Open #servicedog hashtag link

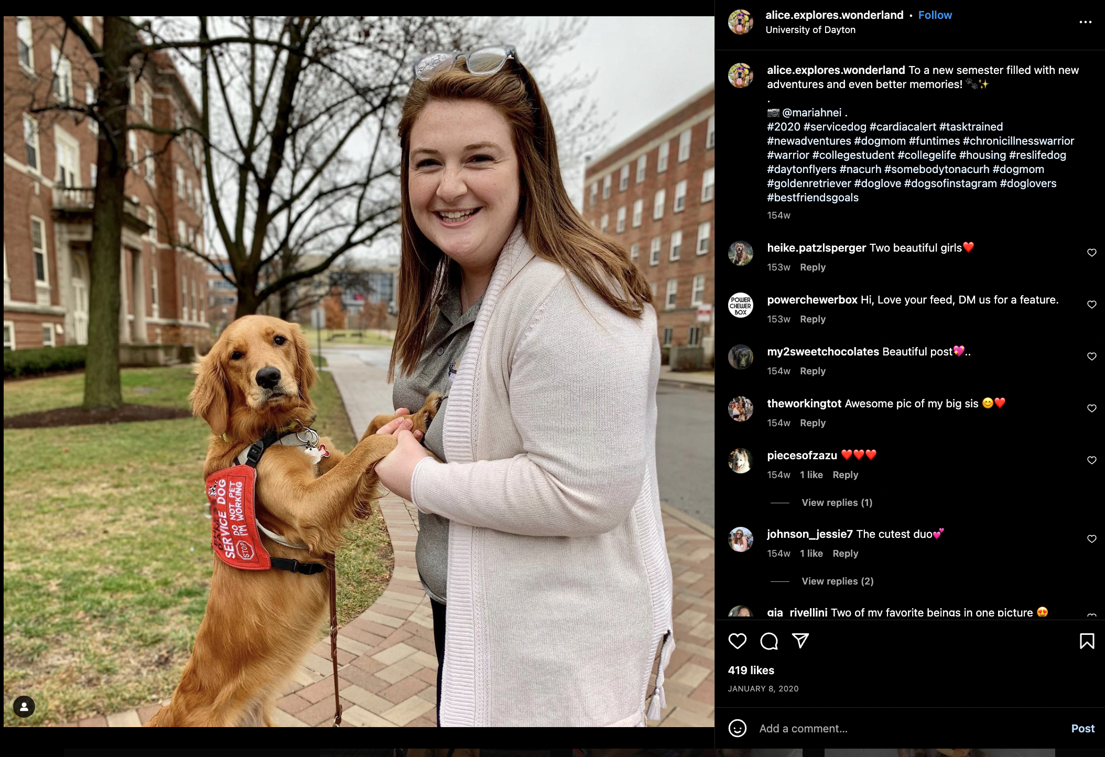point(835,127)
